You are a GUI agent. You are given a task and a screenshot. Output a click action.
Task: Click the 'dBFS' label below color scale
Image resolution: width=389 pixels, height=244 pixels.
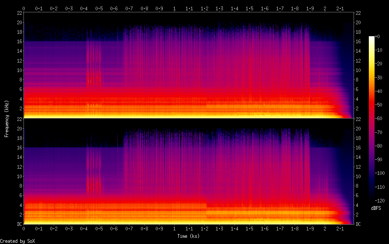(x=375, y=209)
